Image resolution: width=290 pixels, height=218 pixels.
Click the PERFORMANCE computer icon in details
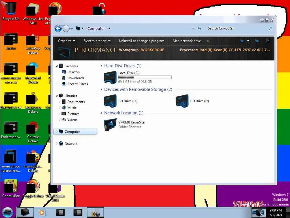pos(64,53)
